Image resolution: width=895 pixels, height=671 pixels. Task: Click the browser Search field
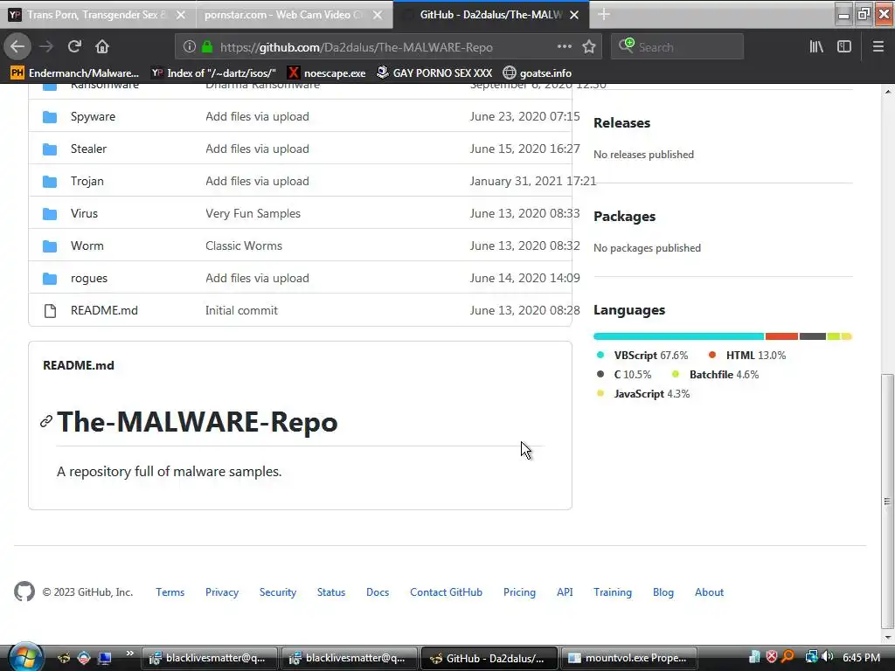click(x=677, y=47)
